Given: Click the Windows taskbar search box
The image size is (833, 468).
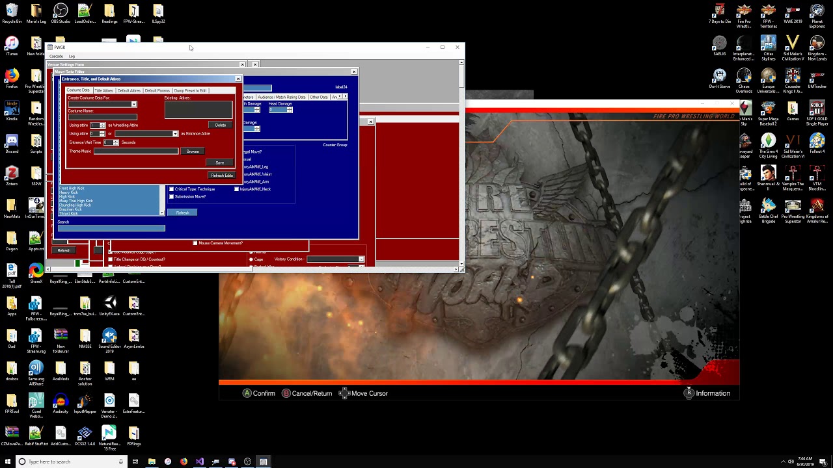Looking at the screenshot, I should 70,461.
